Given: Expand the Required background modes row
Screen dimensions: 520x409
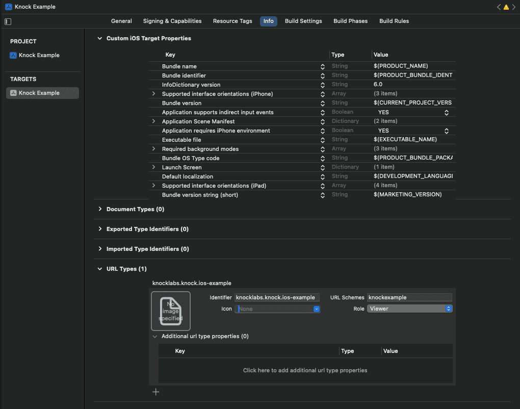Looking at the screenshot, I should (x=153, y=148).
